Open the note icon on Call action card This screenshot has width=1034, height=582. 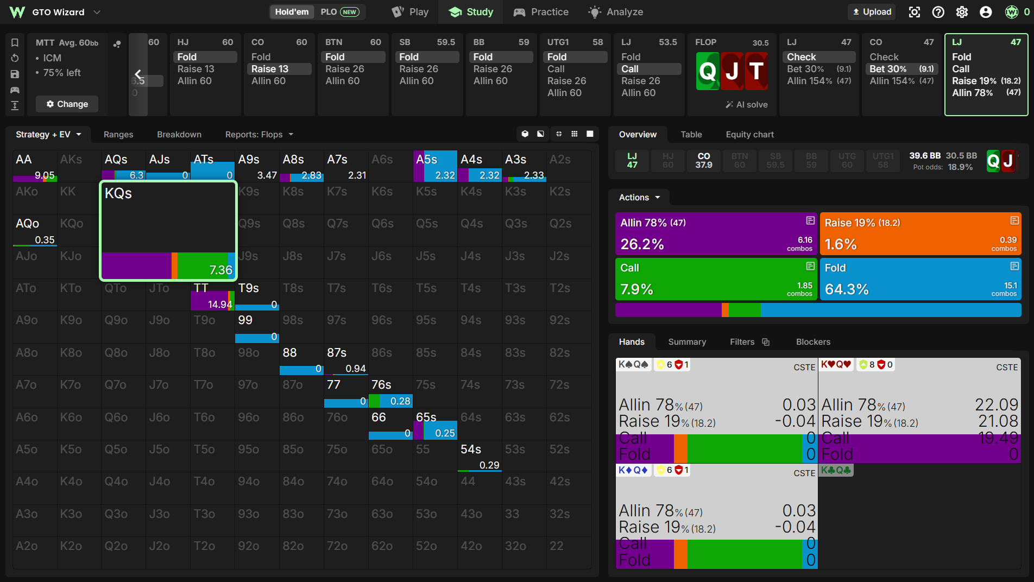coord(810,266)
